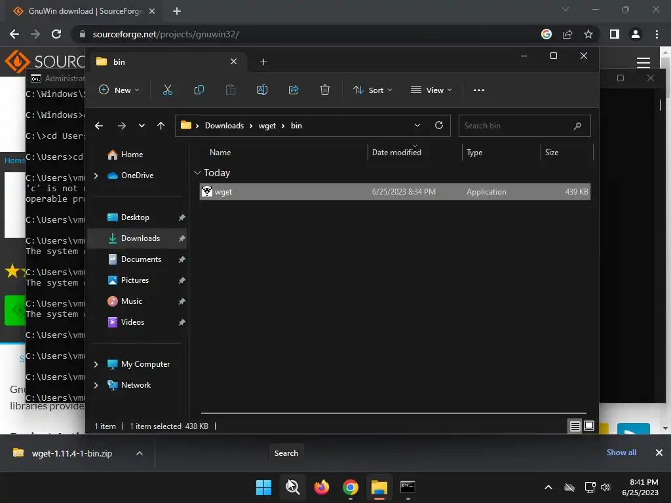This screenshot has width=671, height=503.
Task: Click the Rename icon in Explorer toolbar
Action: click(x=262, y=90)
